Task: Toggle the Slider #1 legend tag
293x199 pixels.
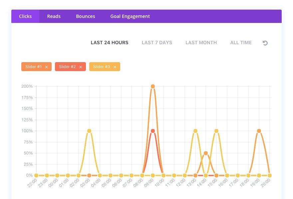Action: click(x=33, y=67)
